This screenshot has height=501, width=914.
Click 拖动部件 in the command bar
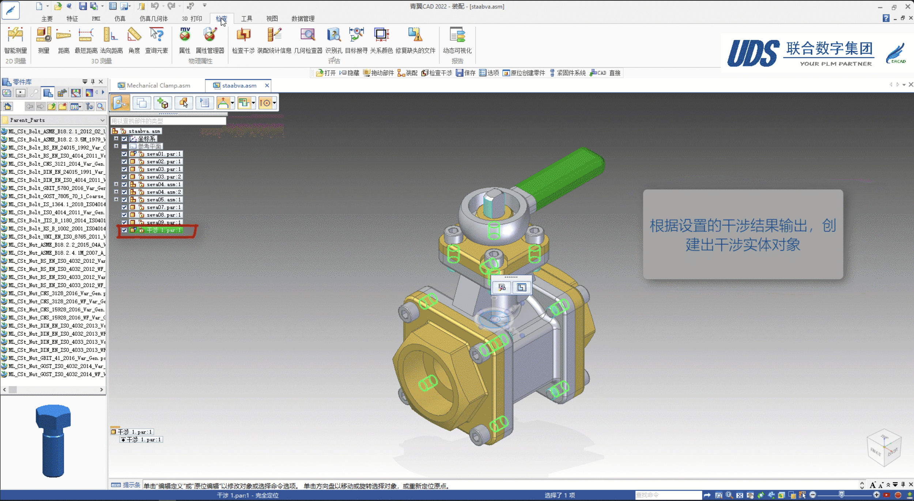click(x=378, y=73)
